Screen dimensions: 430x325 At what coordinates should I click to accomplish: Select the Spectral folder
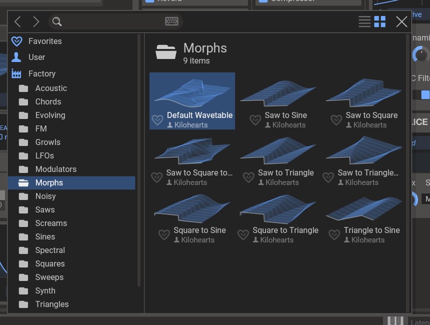pos(50,250)
